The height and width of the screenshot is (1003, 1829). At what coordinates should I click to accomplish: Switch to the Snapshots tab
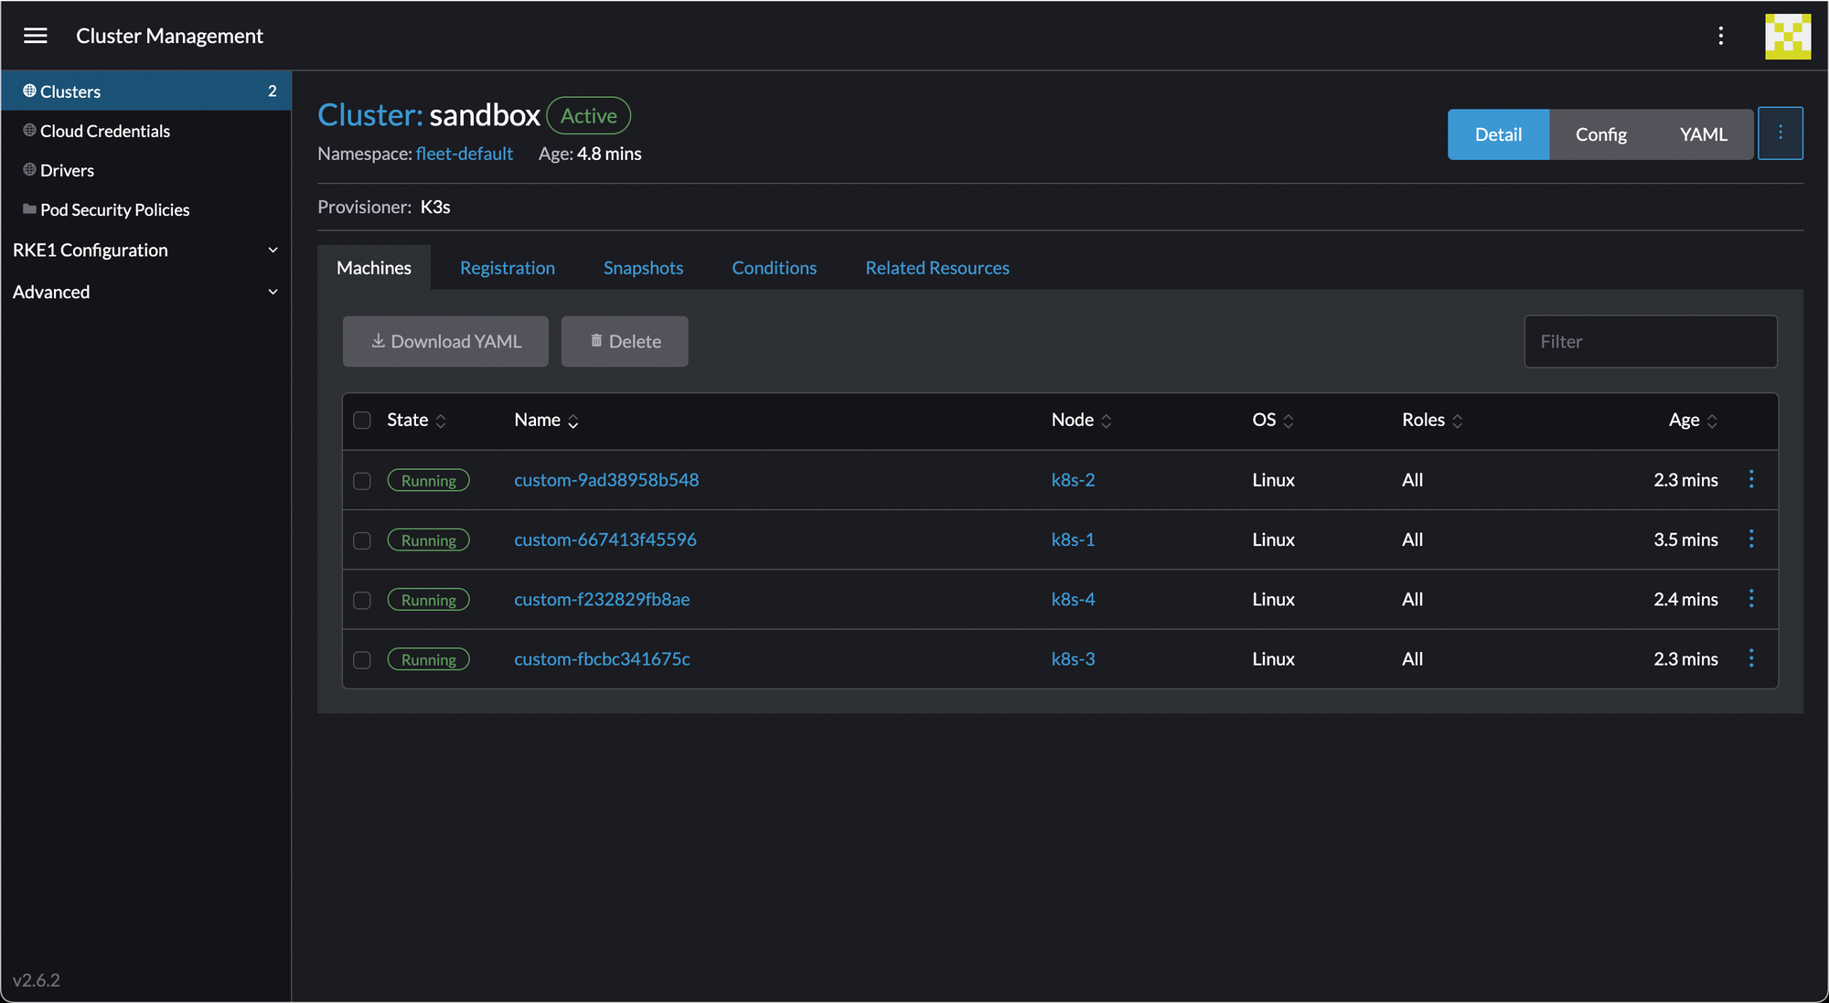click(643, 268)
